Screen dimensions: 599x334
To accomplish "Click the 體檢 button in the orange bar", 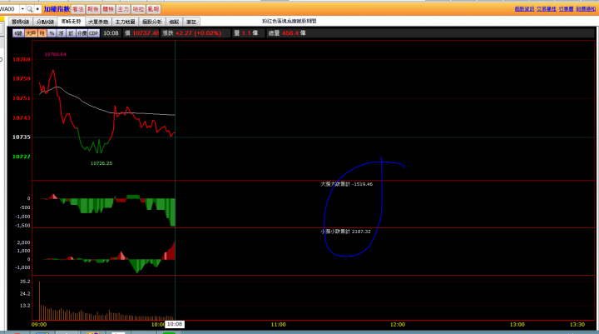I will (x=108, y=9).
